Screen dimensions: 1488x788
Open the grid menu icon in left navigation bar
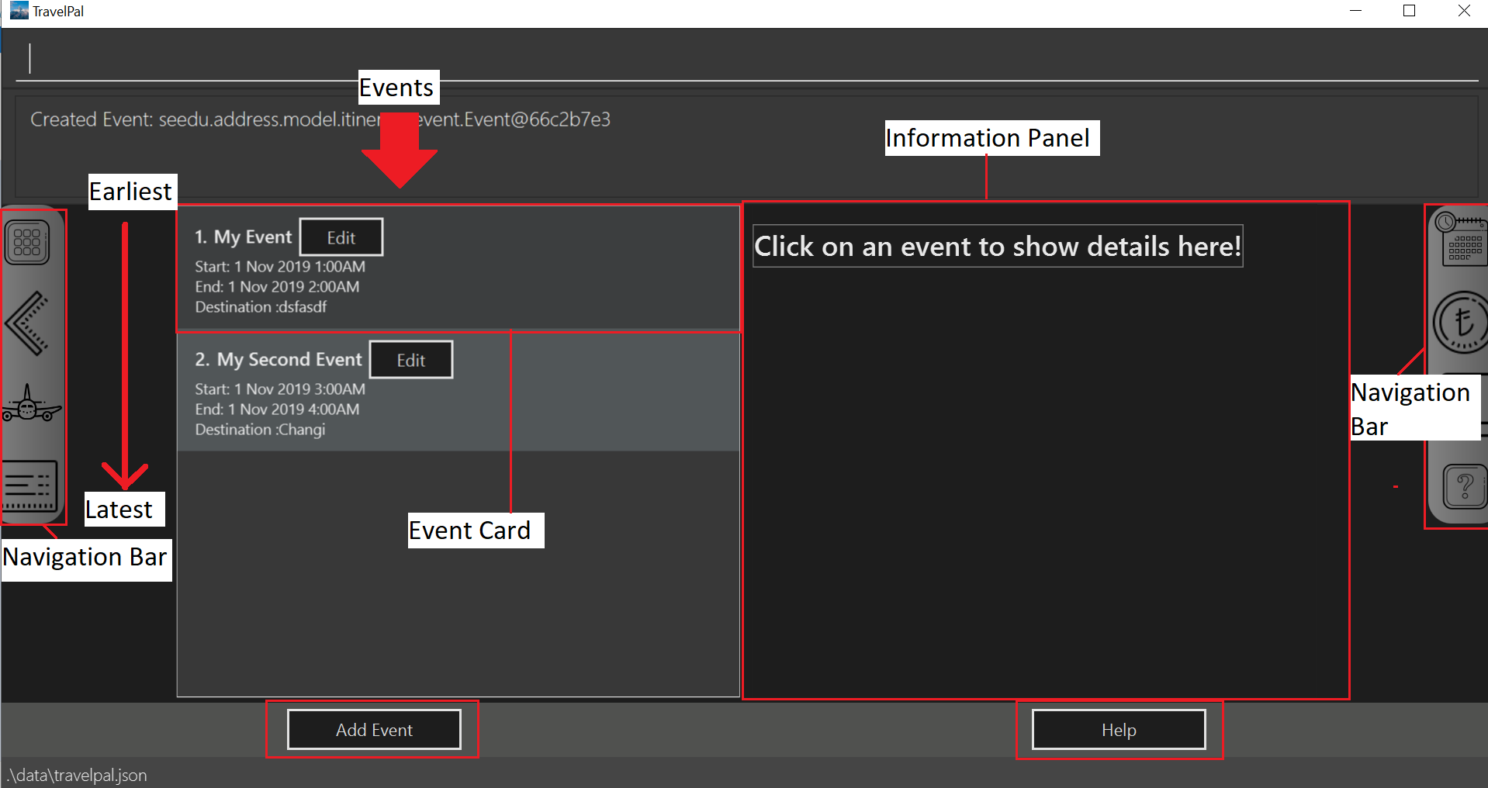(28, 242)
